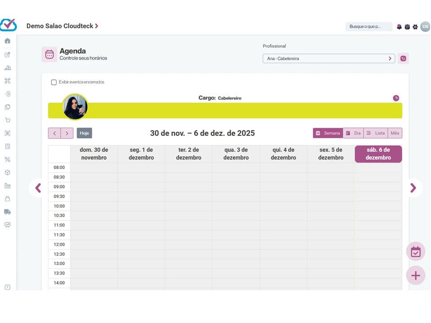Viewport: 431px width, 323px height.
Task: Switch to the 'Dia' view tab
Action: tap(353, 133)
